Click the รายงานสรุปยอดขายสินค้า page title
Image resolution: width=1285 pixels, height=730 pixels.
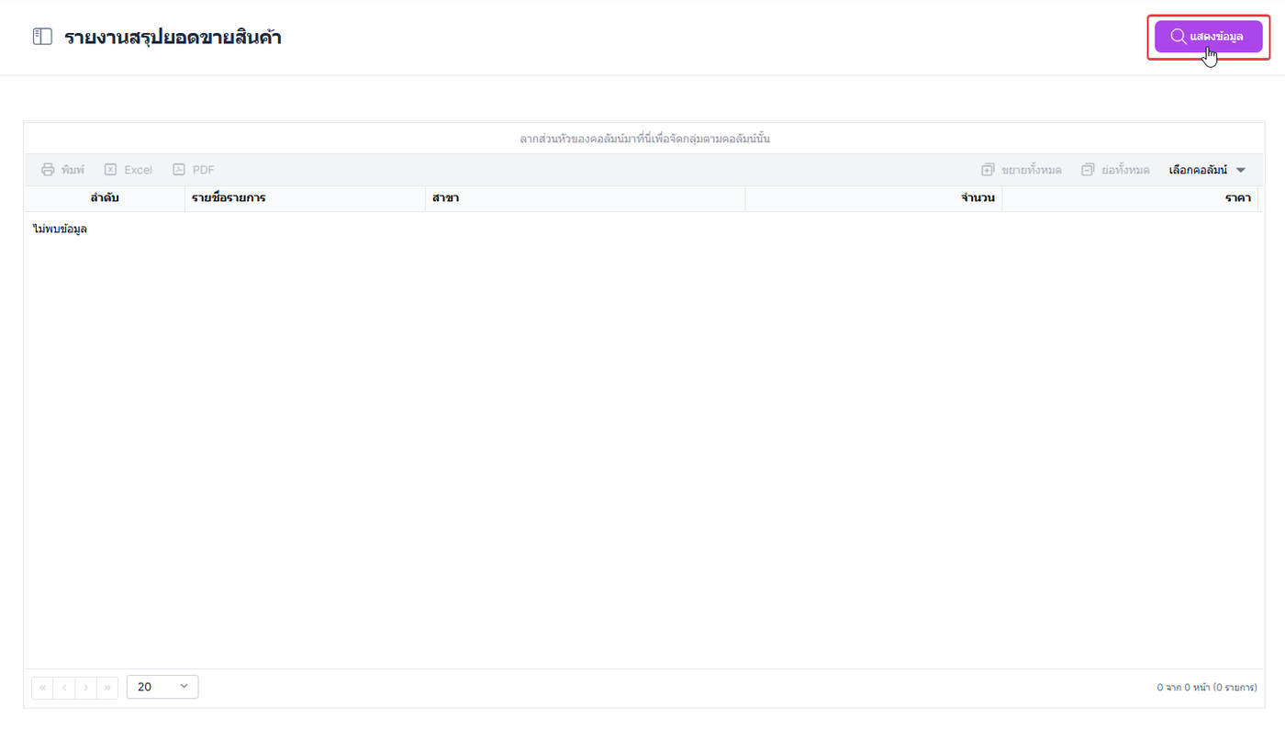(x=173, y=38)
